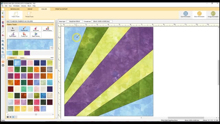Click the Select & Spray tool
Viewport: 220px width, 124px height.
[47, 29]
